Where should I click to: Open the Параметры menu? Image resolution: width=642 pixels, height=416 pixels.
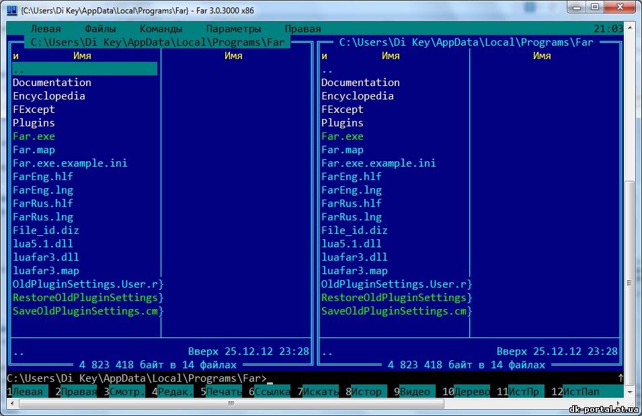click(233, 29)
